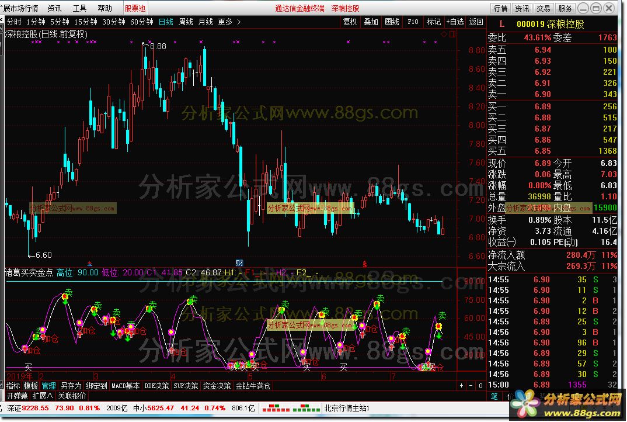Select the 15分钟 period
Screen dimensions: 627x422
click(86, 22)
